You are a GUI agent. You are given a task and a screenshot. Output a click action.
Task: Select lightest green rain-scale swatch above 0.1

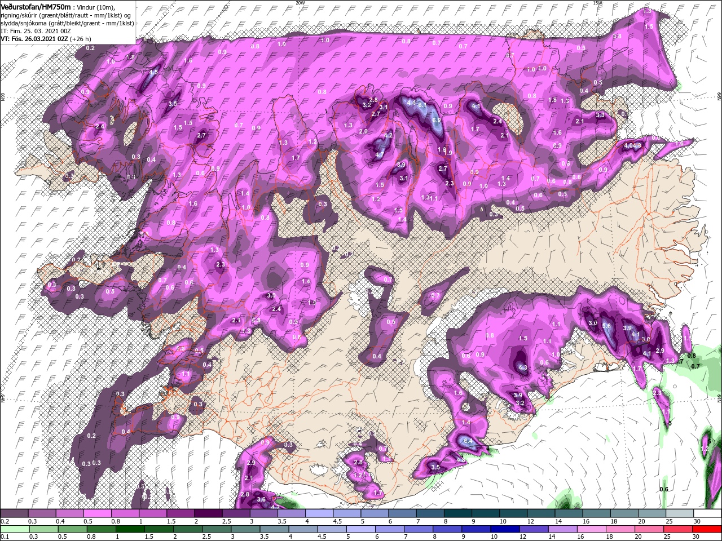point(15,529)
